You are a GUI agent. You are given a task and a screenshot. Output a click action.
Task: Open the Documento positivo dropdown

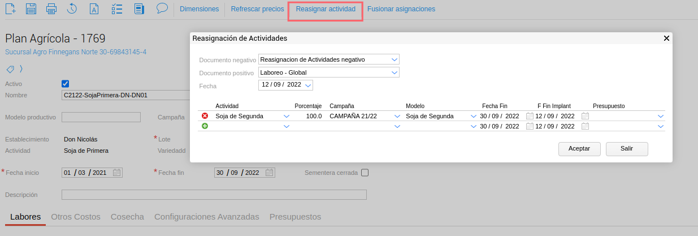(394, 72)
